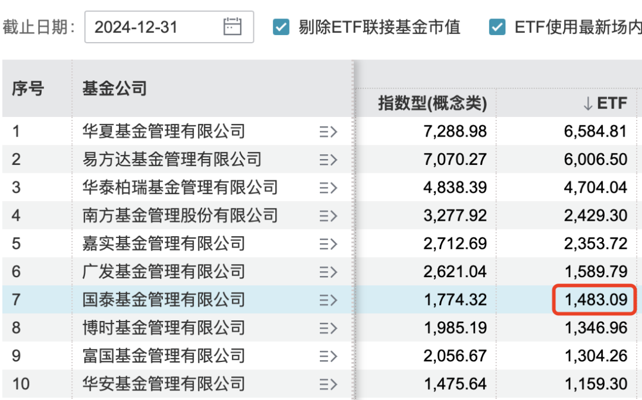
Task: Select 嘉实基金管理有限公司 company name
Action: tap(163, 243)
